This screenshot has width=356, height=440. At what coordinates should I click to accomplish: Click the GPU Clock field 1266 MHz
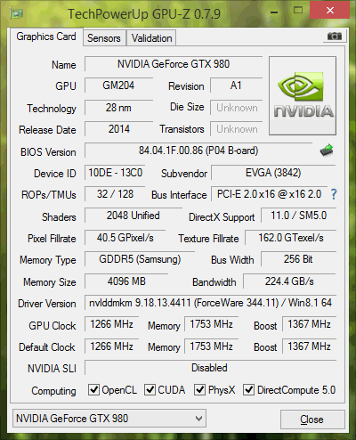(111, 324)
